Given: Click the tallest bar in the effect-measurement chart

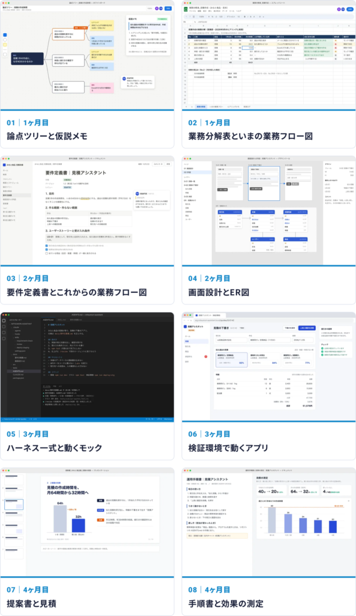Looking at the screenshot, I should tap(272, 520).
